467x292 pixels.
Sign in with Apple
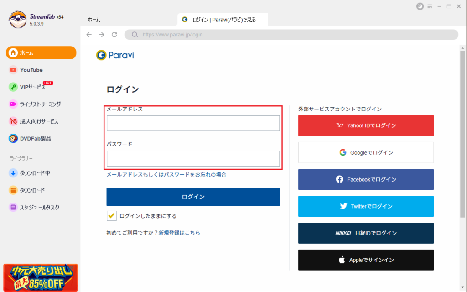coord(366,260)
